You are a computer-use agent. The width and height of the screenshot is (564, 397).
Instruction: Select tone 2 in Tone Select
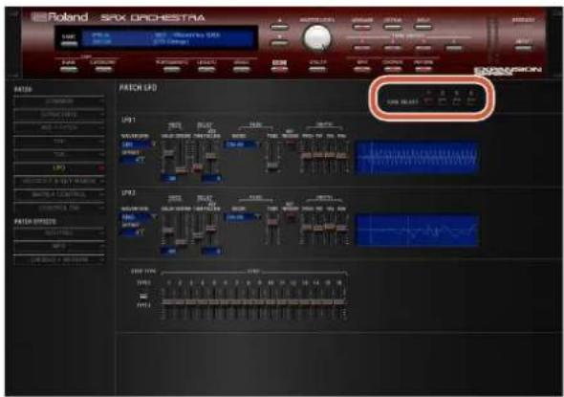coord(443,101)
